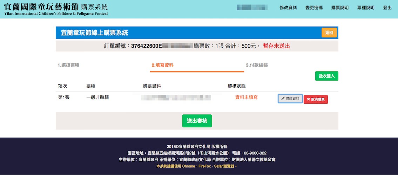
Task: Click the 送出審核 button
Action: tap(197, 121)
